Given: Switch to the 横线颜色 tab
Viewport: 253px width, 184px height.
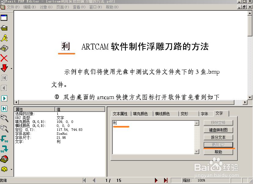Looking at the screenshot, I should (162, 114).
